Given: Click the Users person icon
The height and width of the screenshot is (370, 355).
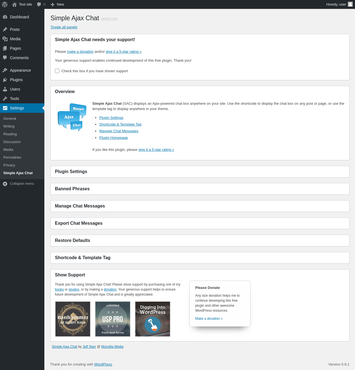Looking at the screenshot, I should 5,89.
